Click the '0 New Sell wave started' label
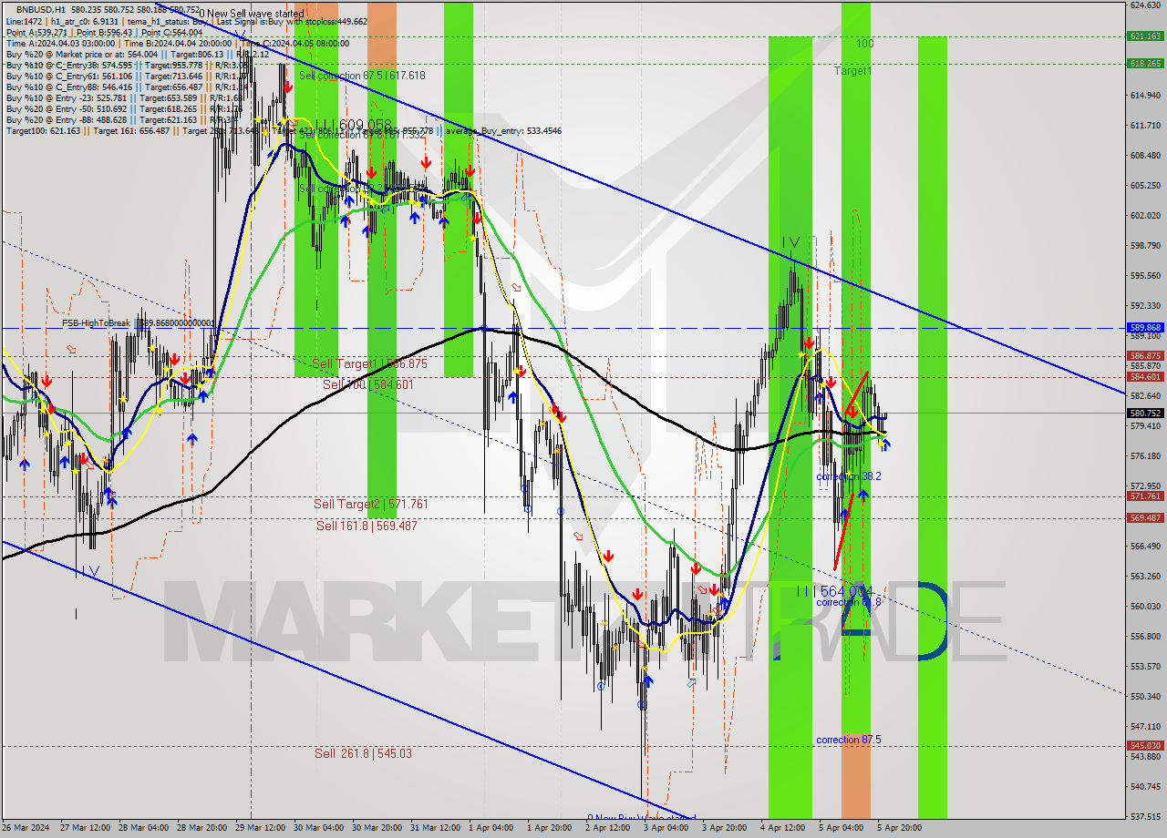This screenshot has height=838, width=1167. click(x=251, y=15)
